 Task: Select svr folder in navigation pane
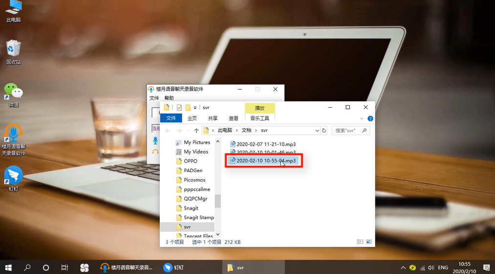tap(188, 227)
